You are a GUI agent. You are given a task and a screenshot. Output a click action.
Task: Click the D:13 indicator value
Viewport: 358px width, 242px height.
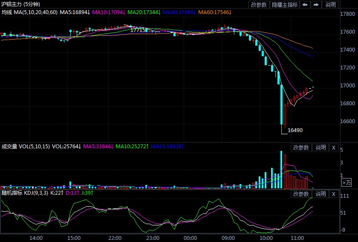[x=72, y=193]
